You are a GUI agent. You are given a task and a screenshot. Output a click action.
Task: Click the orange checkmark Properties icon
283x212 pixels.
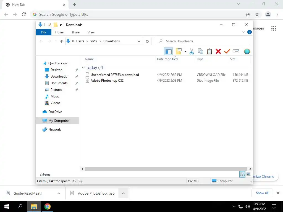coord(227,52)
